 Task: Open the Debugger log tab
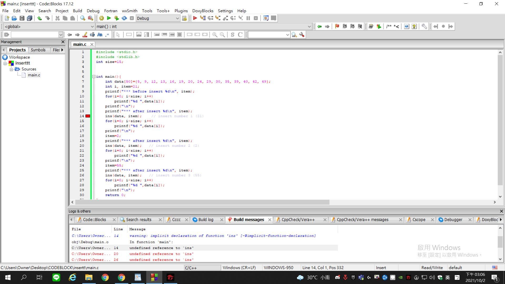[453, 220]
